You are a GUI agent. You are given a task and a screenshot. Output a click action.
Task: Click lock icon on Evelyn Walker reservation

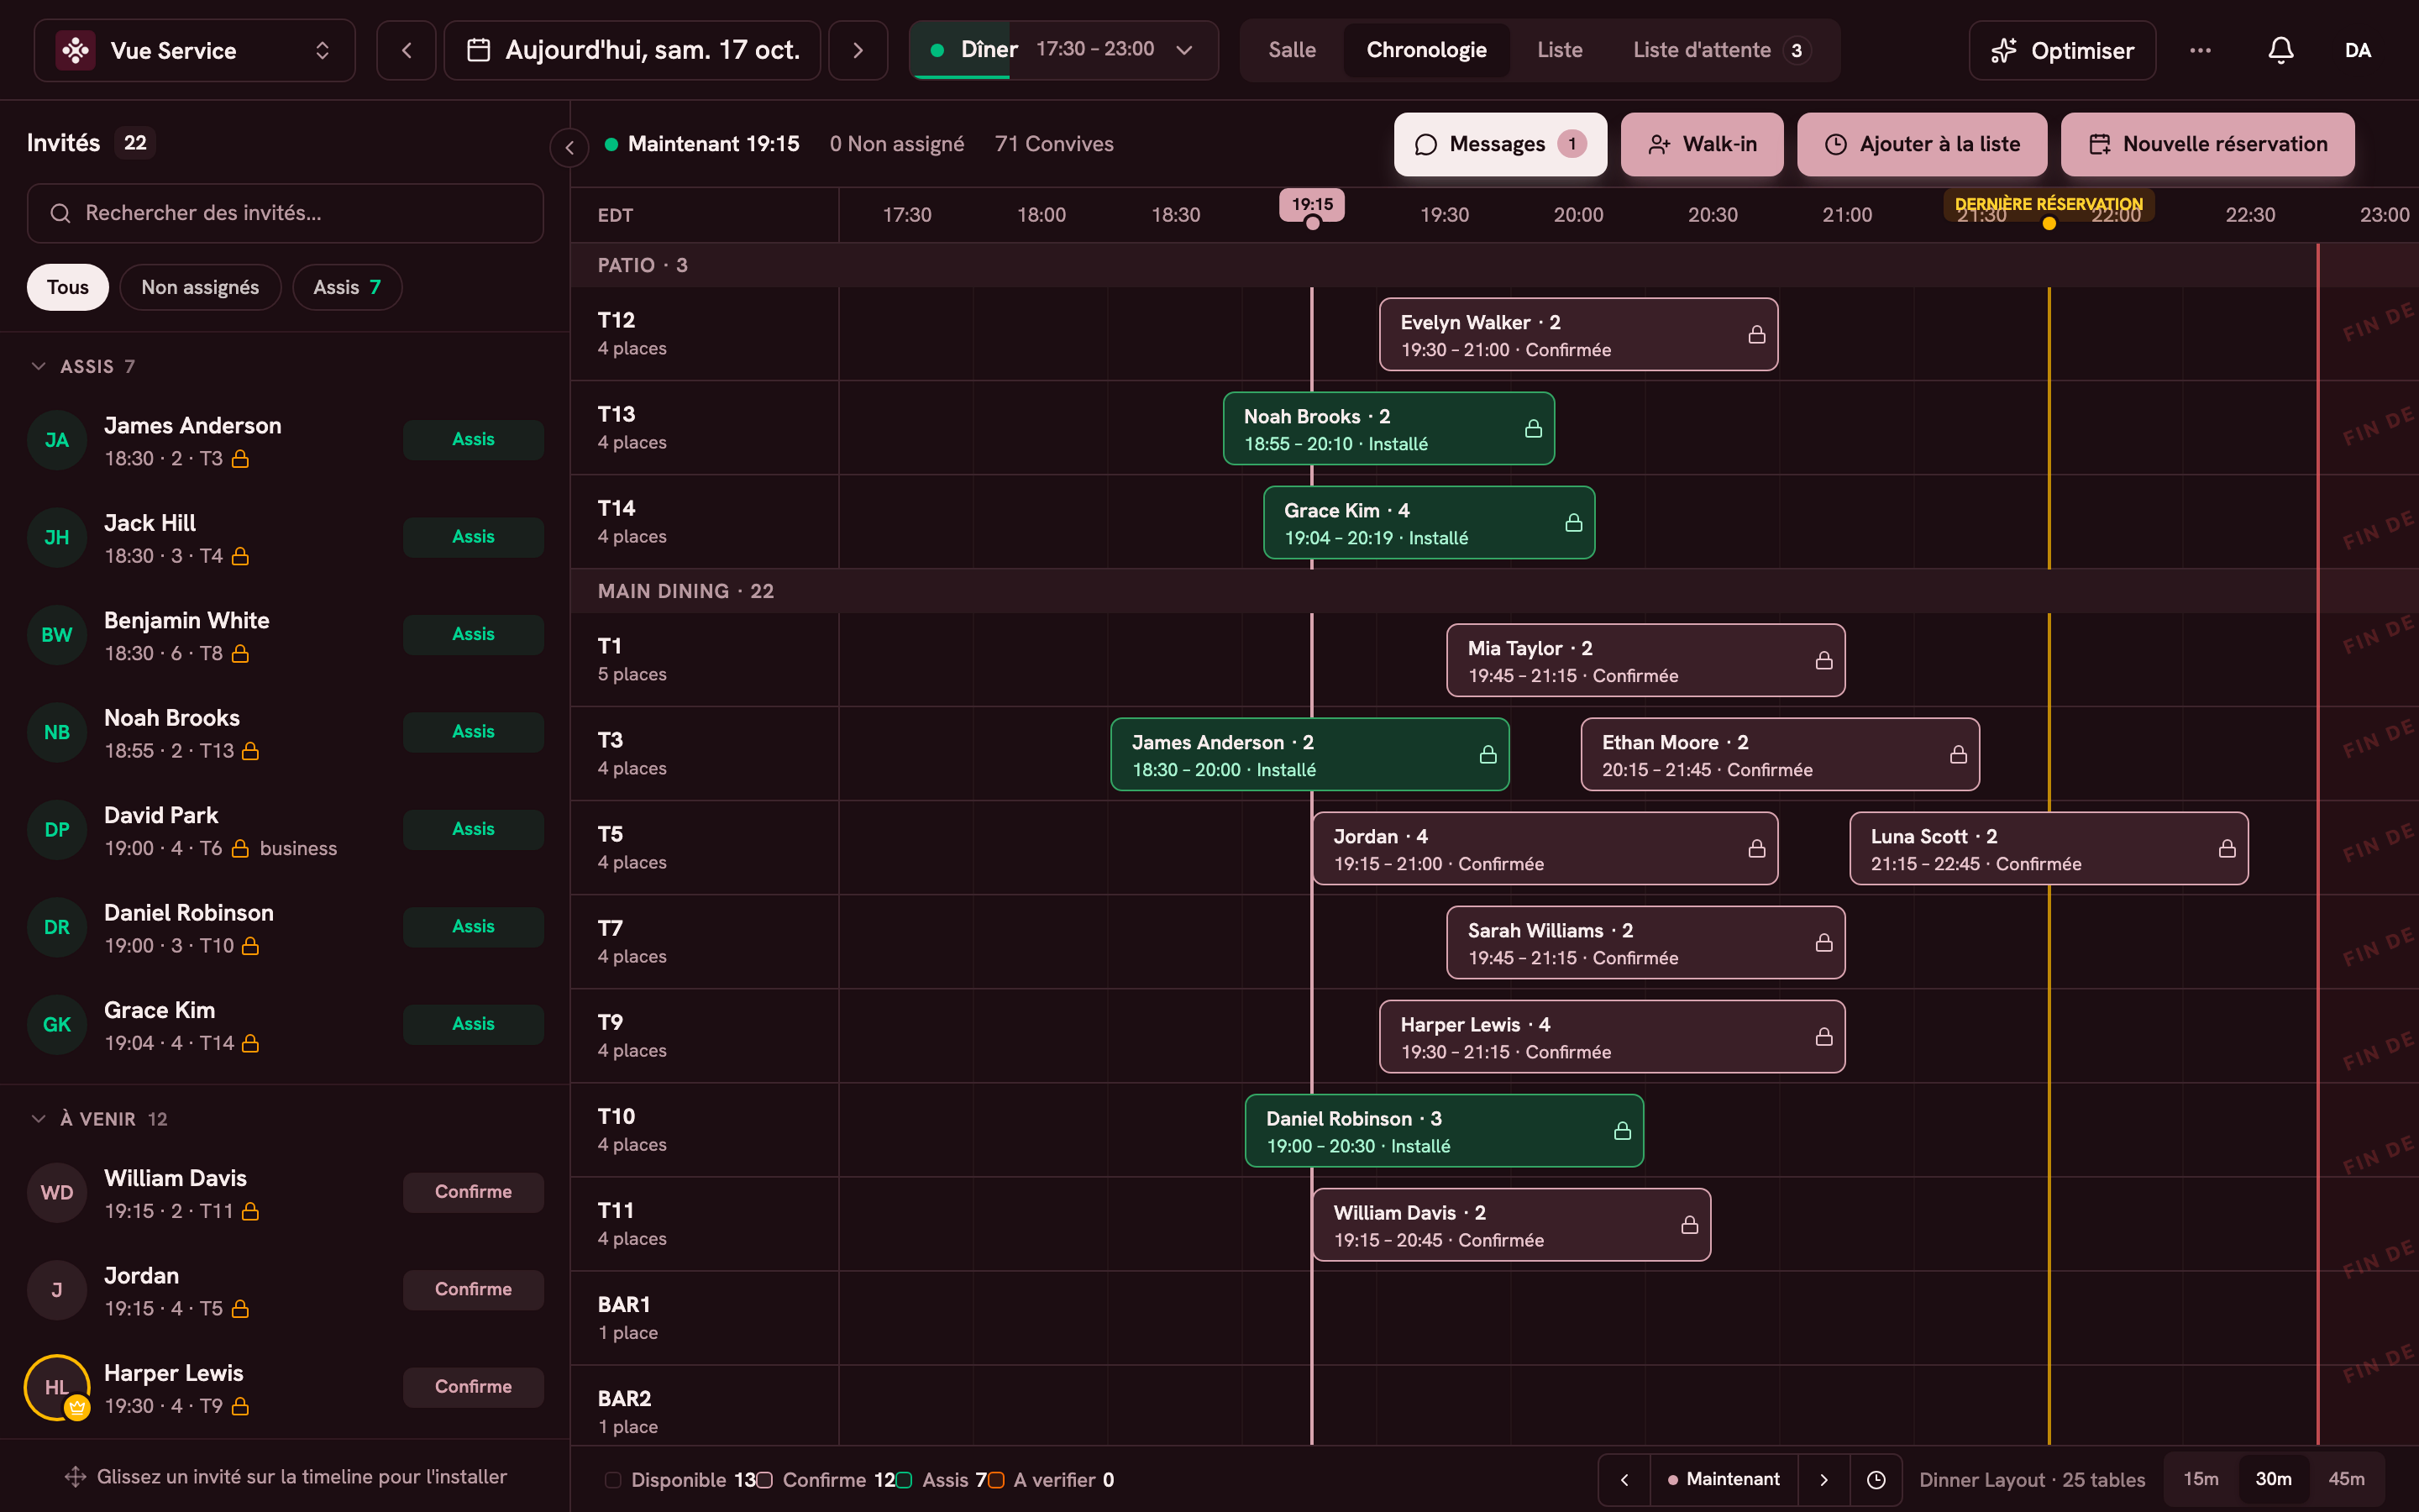point(1756,334)
